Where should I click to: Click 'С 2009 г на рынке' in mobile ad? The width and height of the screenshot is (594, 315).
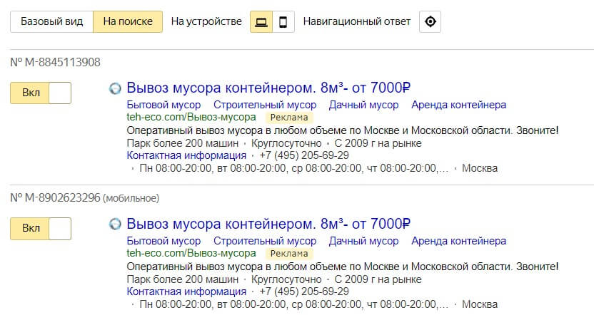click(x=378, y=279)
